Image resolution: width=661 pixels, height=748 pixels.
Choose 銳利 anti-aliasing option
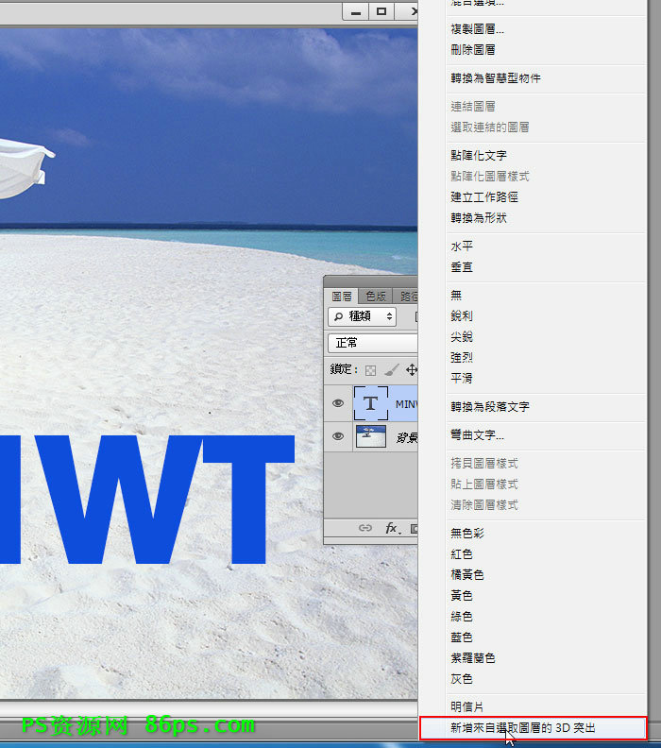coord(462,316)
